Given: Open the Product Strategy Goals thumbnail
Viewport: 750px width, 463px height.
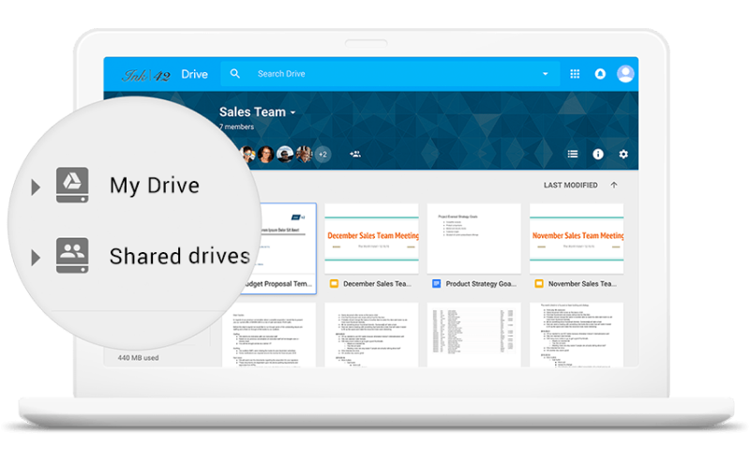Looking at the screenshot, I should coord(474,238).
